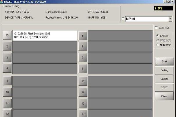Click port button 16
The width and height of the screenshot is (176, 117).
[x=83, y=114]
